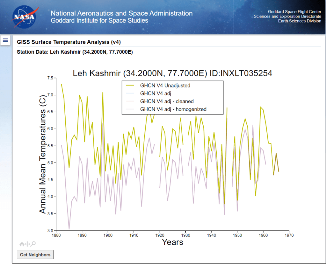
Task: Click the Years x-axis label
Action: [x=172, y=242]
